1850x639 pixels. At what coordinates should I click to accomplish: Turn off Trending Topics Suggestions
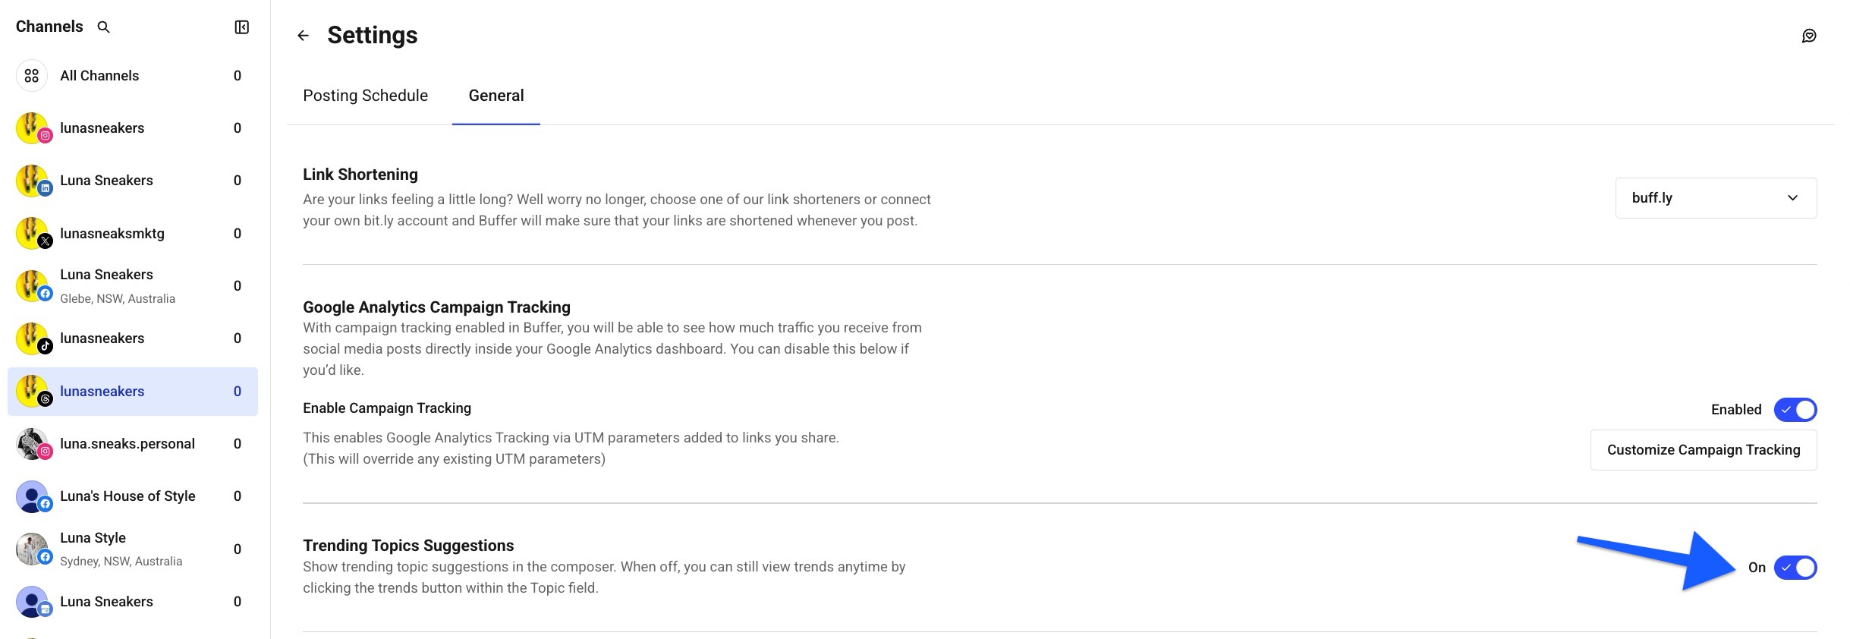[1794, 567]
